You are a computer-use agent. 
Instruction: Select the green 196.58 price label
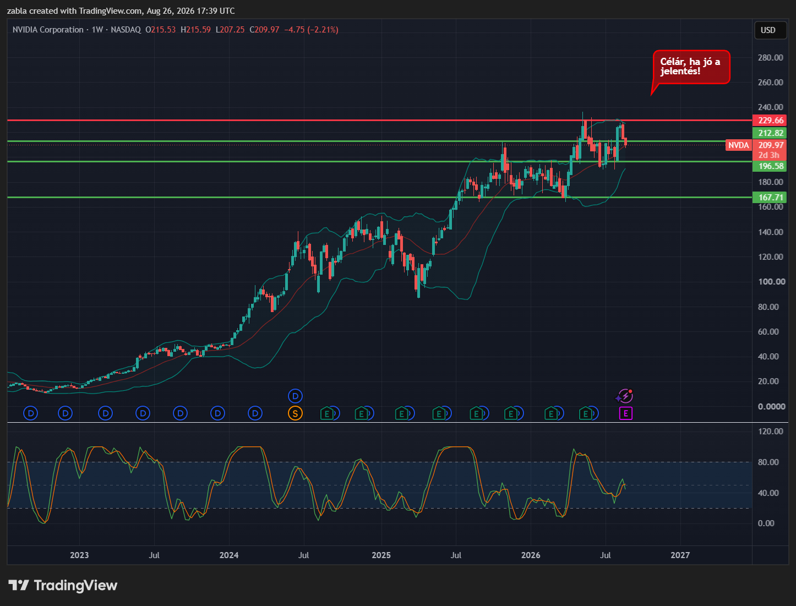[x=770, y=166]
